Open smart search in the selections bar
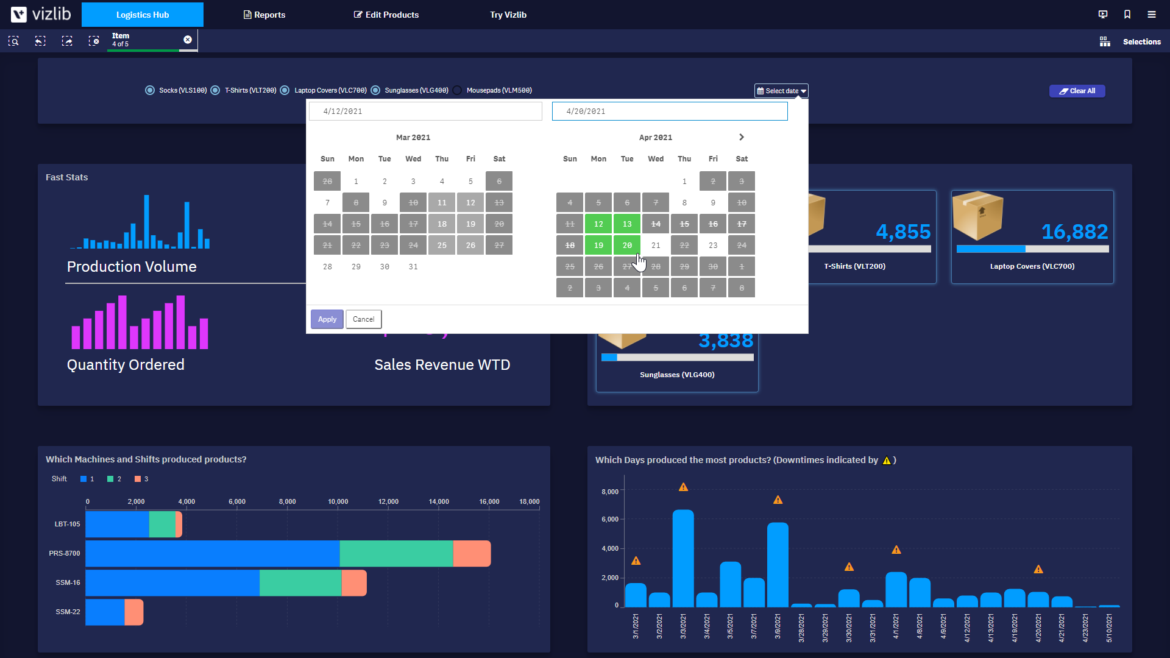Viewport: 1170px width, 658px height. point(13,41)
